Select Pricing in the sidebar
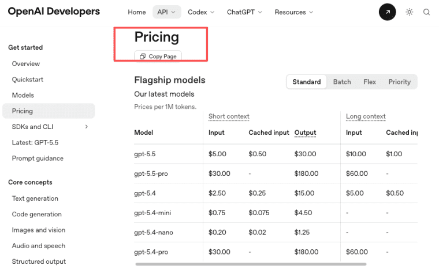Viewport: 439px width, 269px height. (49, 111)
